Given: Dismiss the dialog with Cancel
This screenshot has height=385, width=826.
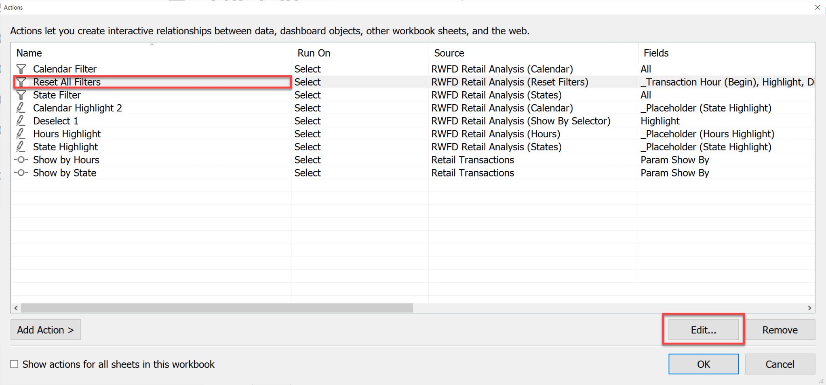Looking at the screenshot, I should 779,364.
